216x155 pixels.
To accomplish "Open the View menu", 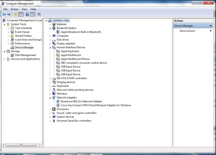I will point(24,9).
